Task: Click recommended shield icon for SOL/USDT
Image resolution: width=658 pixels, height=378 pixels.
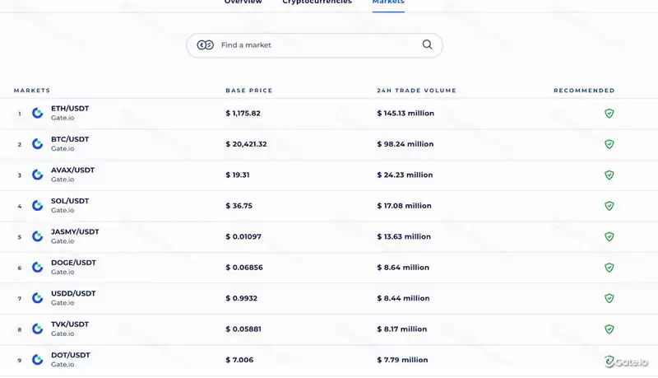Action: [x=609, y=206]
